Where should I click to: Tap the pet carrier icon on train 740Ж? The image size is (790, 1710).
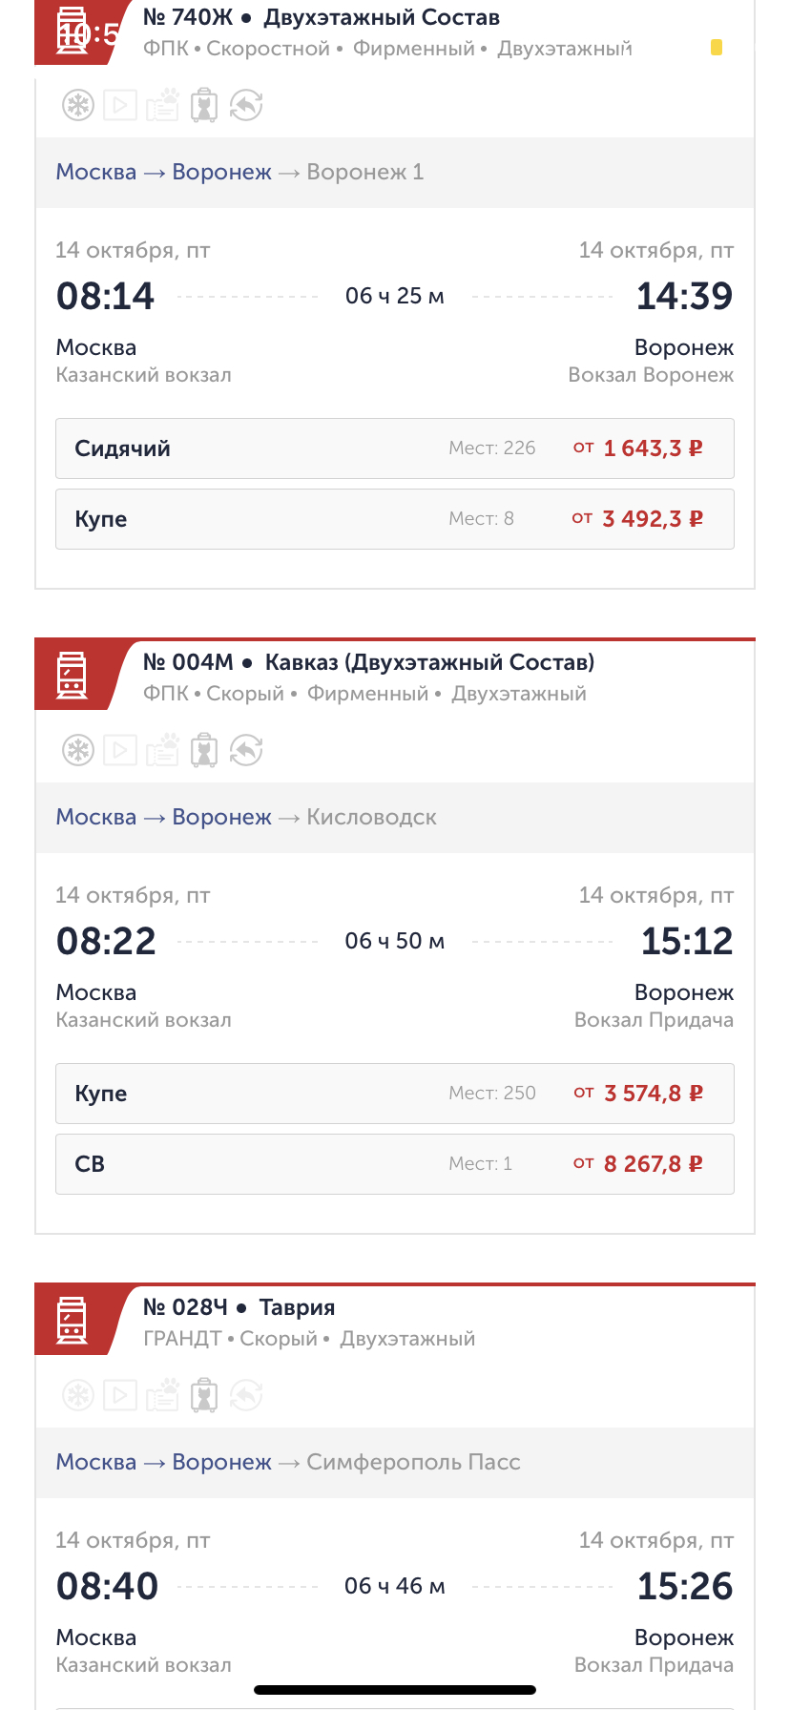coord(204,105)
